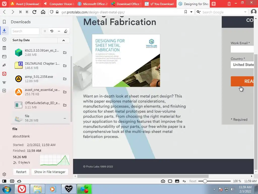Open the closed tabs trash

229,4
